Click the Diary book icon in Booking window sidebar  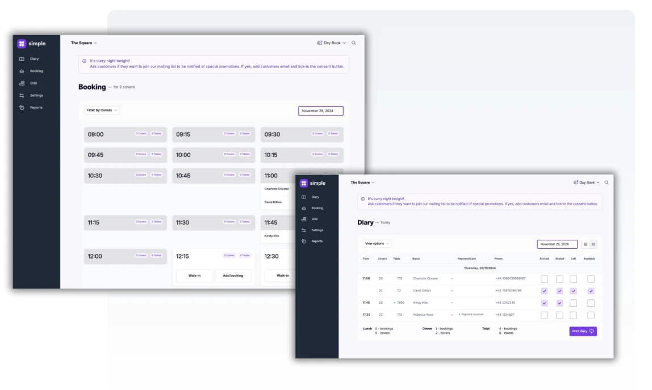(22, 59)
